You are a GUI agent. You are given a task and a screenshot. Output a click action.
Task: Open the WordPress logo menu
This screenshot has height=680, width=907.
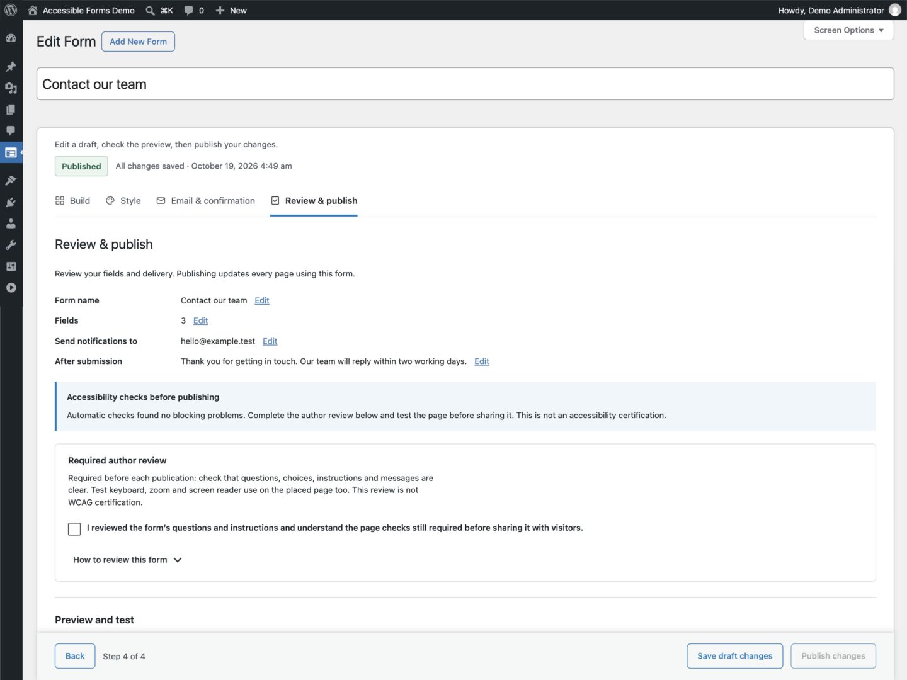[11, 10]
